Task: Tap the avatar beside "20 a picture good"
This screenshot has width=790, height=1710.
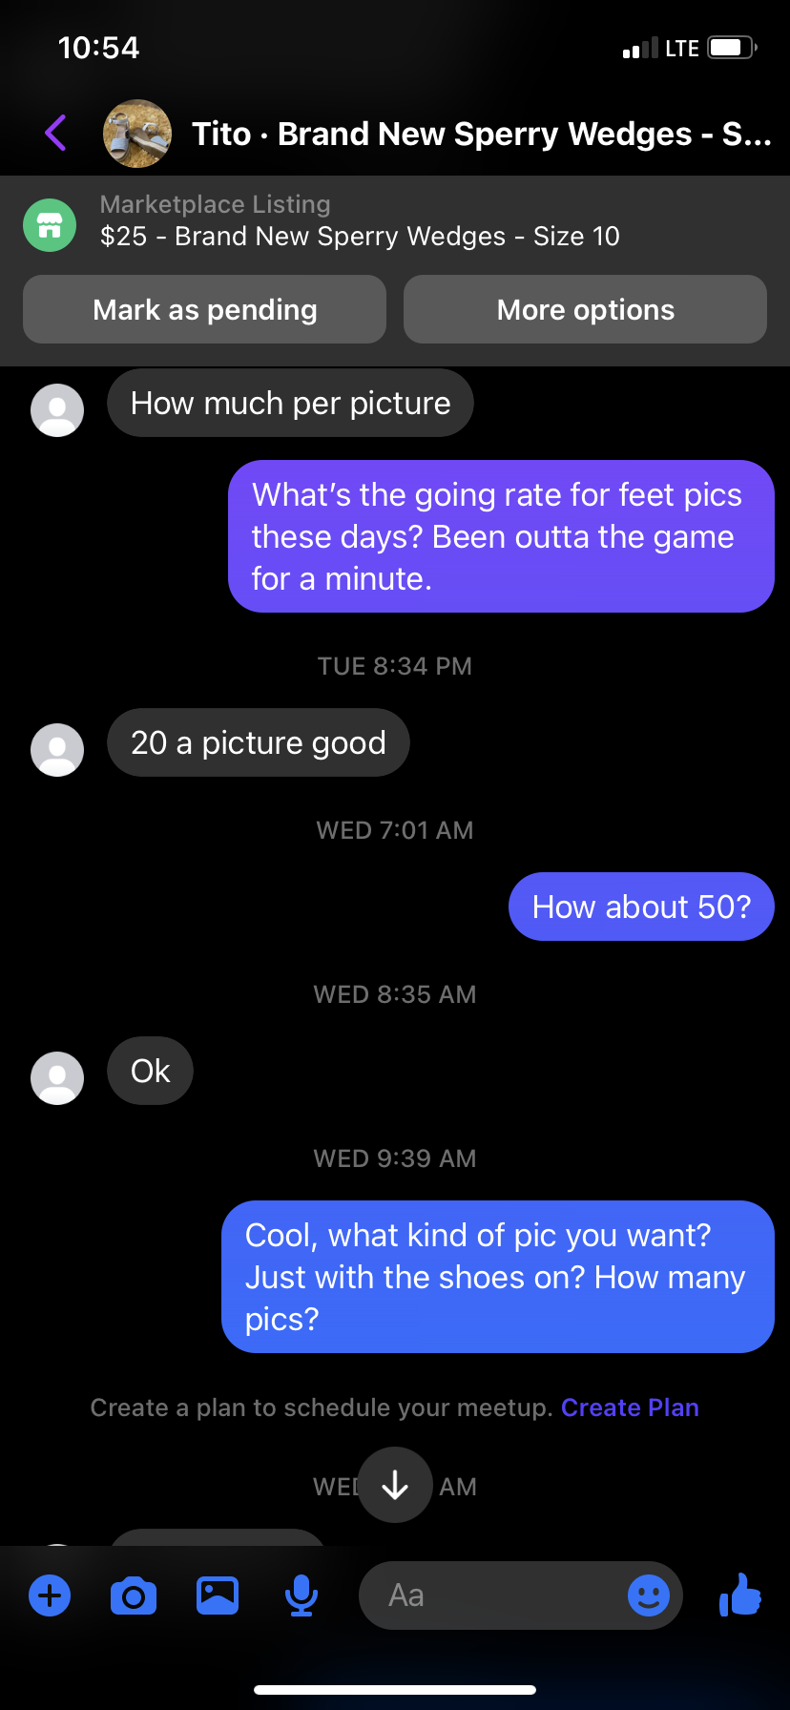Action: [57, 750]
